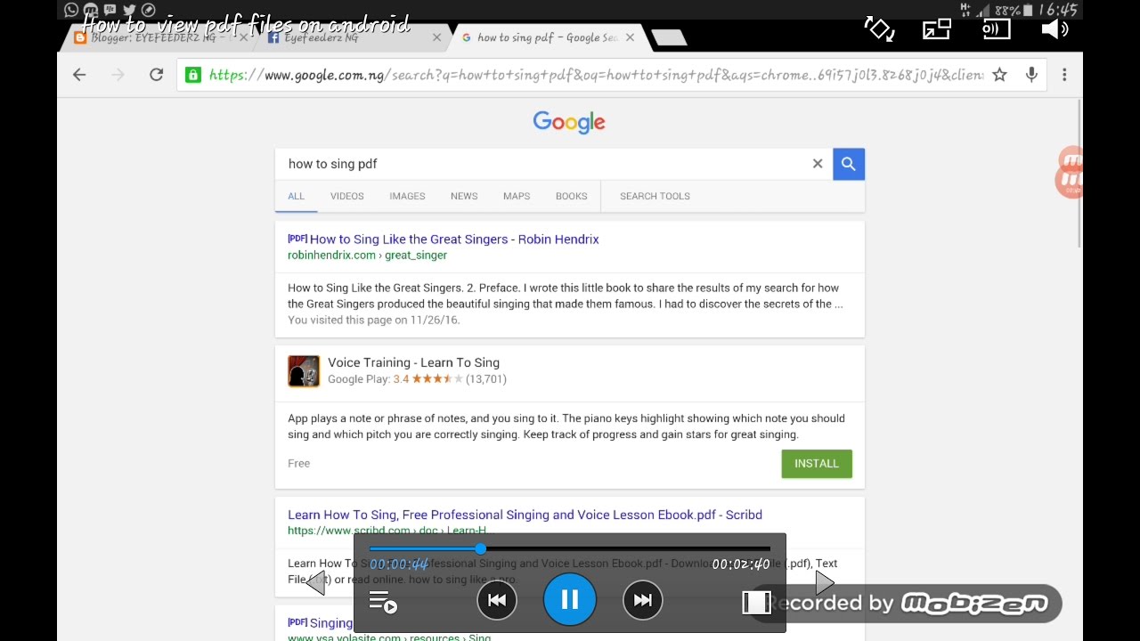Clear the search query with the X
The height and width of the screenshot is (641, 1140).
(x=817, y=164)
